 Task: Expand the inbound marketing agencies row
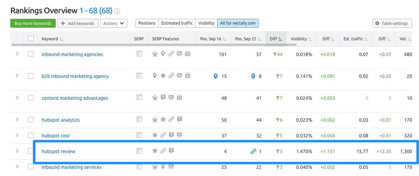click(x=17, y=54)
